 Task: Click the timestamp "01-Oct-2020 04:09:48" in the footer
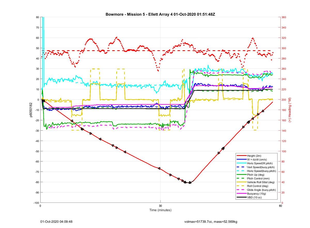click(56, 222)
